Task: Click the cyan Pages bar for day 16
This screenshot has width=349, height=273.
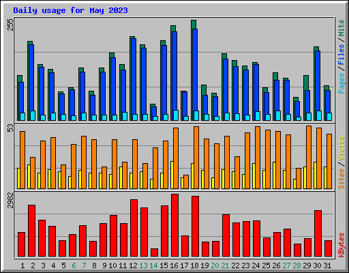Action: click(x=176, y=115)
